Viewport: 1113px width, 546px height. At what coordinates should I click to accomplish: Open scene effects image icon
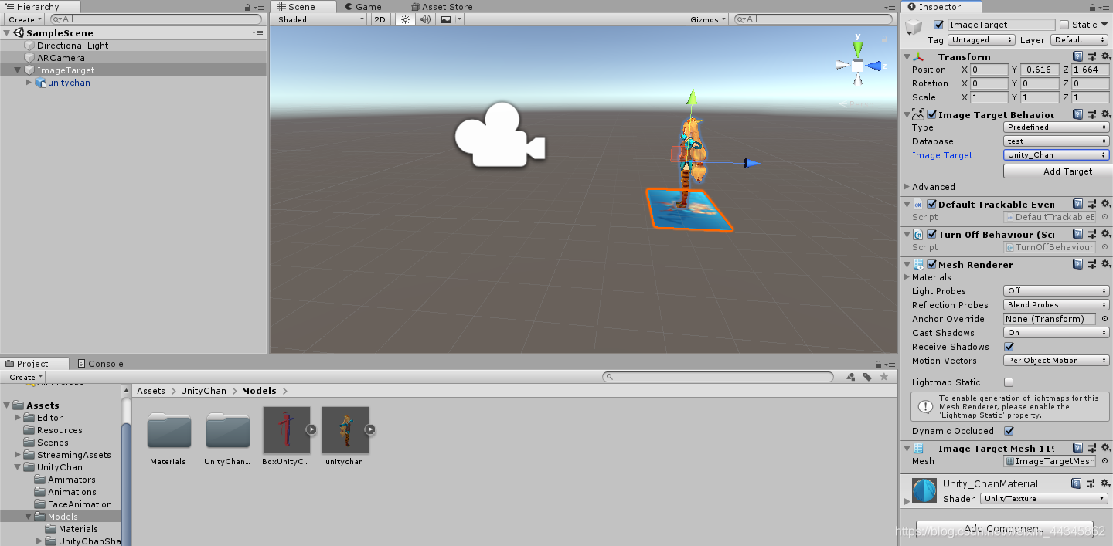pos(446,19)
